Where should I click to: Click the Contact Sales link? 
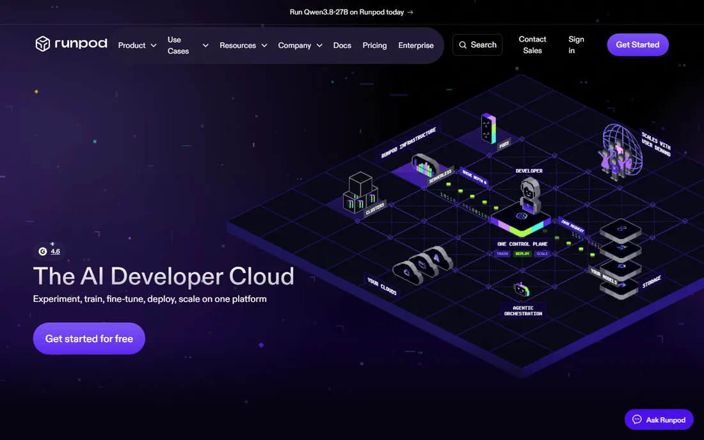click(532, 45)
